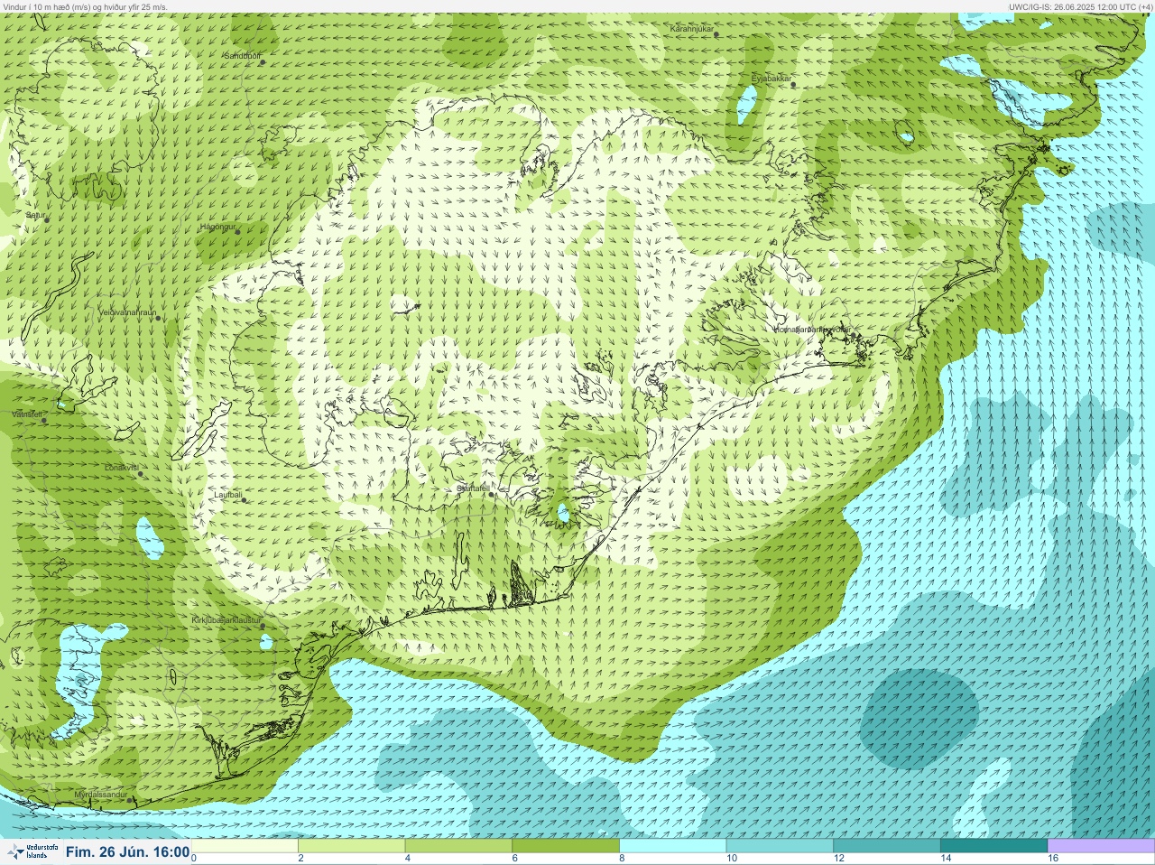Viewport: 1155px width, 865px height.
Task: Select the 4–6 m/s green legend swatch
Action: 458,846
